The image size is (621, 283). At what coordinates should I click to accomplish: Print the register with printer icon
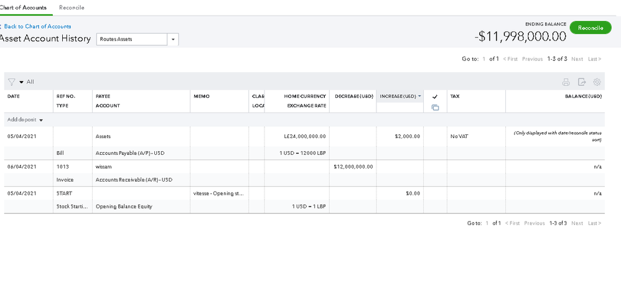566,82
